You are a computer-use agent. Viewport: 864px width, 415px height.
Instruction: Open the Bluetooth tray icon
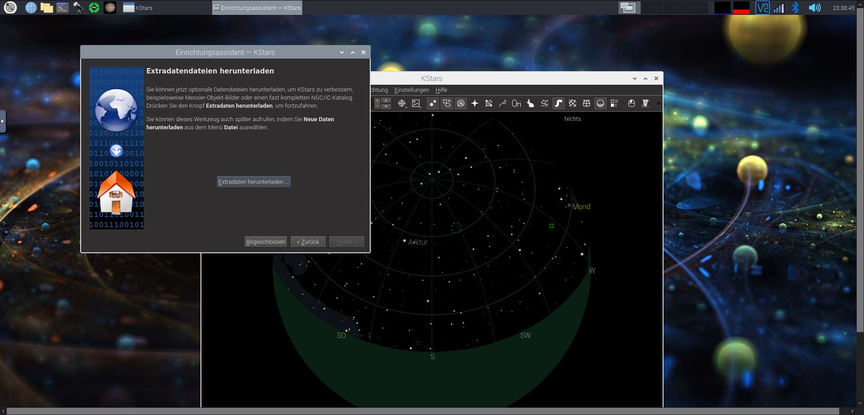click(796, 8)
